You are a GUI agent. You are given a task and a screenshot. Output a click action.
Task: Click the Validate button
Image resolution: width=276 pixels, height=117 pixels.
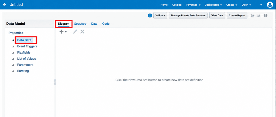coord(160,15)
